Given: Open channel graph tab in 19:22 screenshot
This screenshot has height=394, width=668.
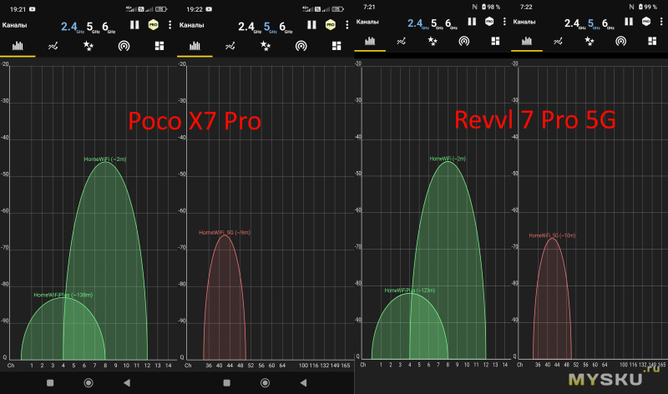Looking at the screenshot, I should click(195, 46).
